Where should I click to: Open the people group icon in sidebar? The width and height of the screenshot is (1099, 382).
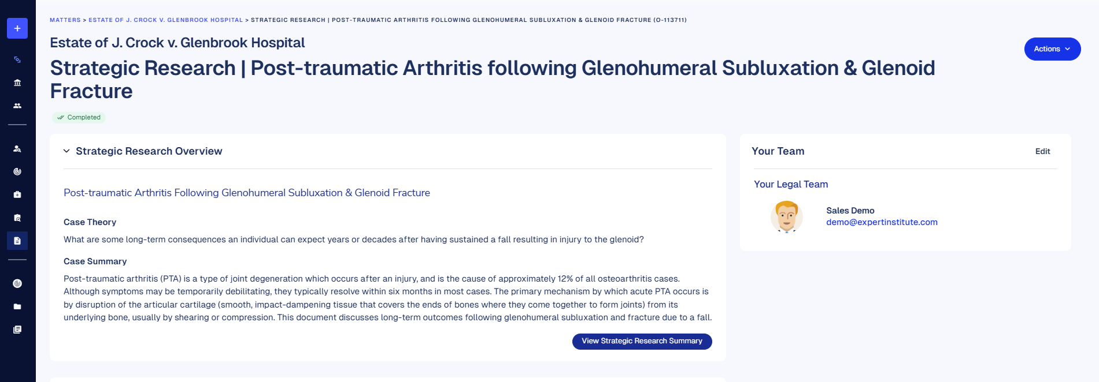(x=17, y=106)
